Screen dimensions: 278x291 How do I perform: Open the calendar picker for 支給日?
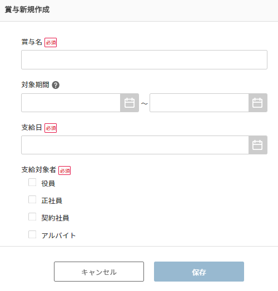click(x=258, y=145)
